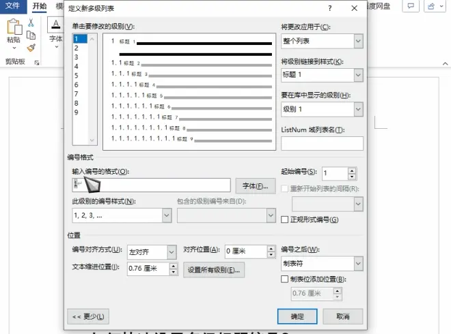Select level 2 in the level list

click(x=80, y=48)
